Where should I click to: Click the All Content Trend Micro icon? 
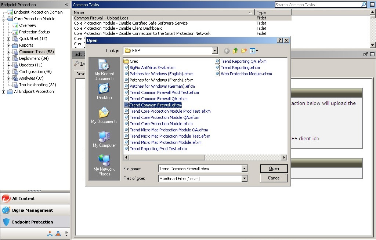pyautogui.click(x=6, y=199)
